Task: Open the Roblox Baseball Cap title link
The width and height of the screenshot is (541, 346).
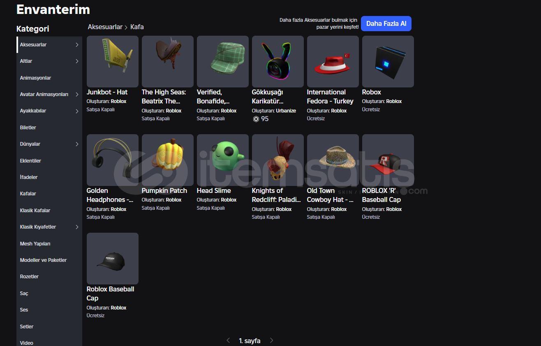Action: pyautogui.click(x=111, y=294)
